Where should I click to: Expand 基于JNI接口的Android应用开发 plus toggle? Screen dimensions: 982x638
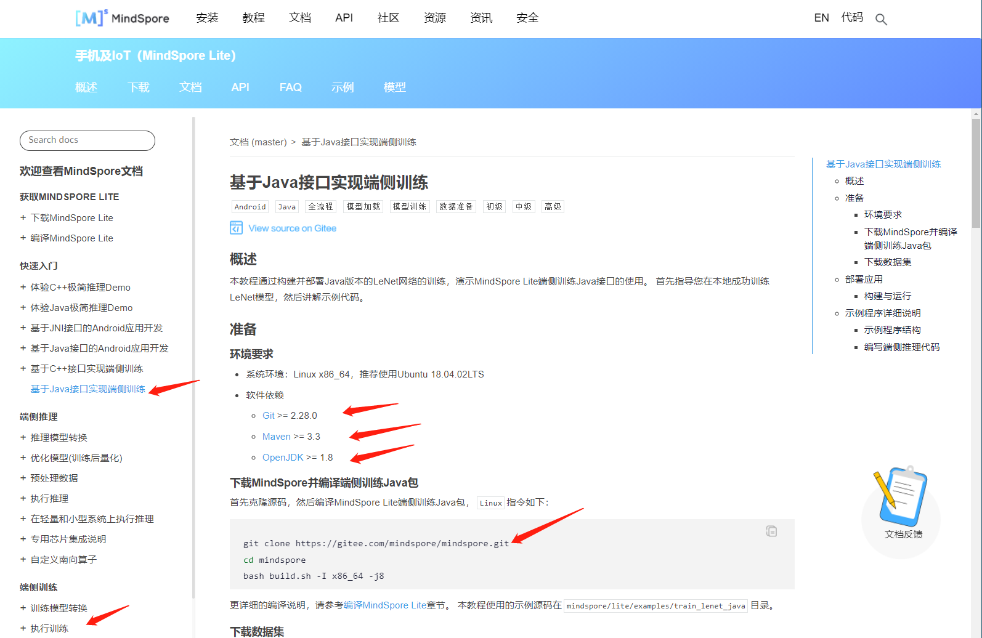(x=23, y=328)
